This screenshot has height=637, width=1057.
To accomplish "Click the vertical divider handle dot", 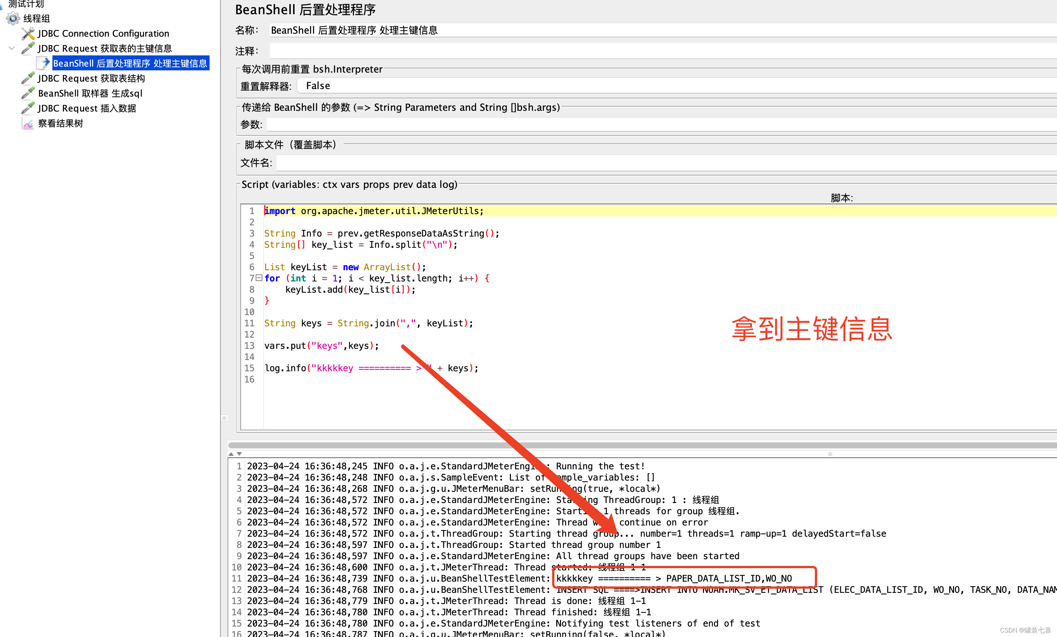I will pyautogui.click(x=224, y=418).
